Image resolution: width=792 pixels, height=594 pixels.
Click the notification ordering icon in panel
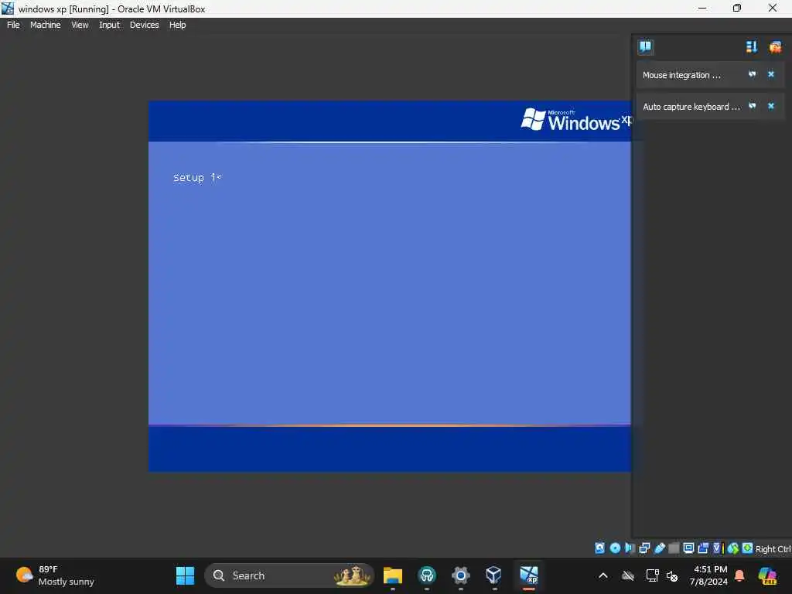752,47
